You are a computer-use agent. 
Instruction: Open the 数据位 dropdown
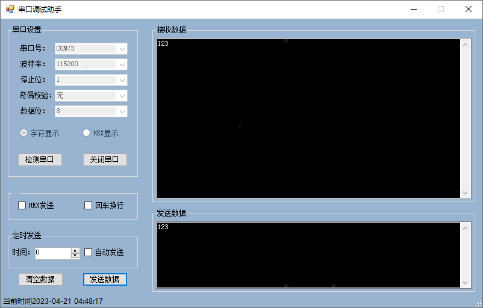pyautogui.click(x=91, y=111)
